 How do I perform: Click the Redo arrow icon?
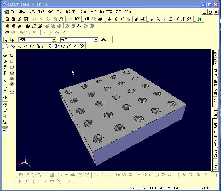(x=40, y=19)
